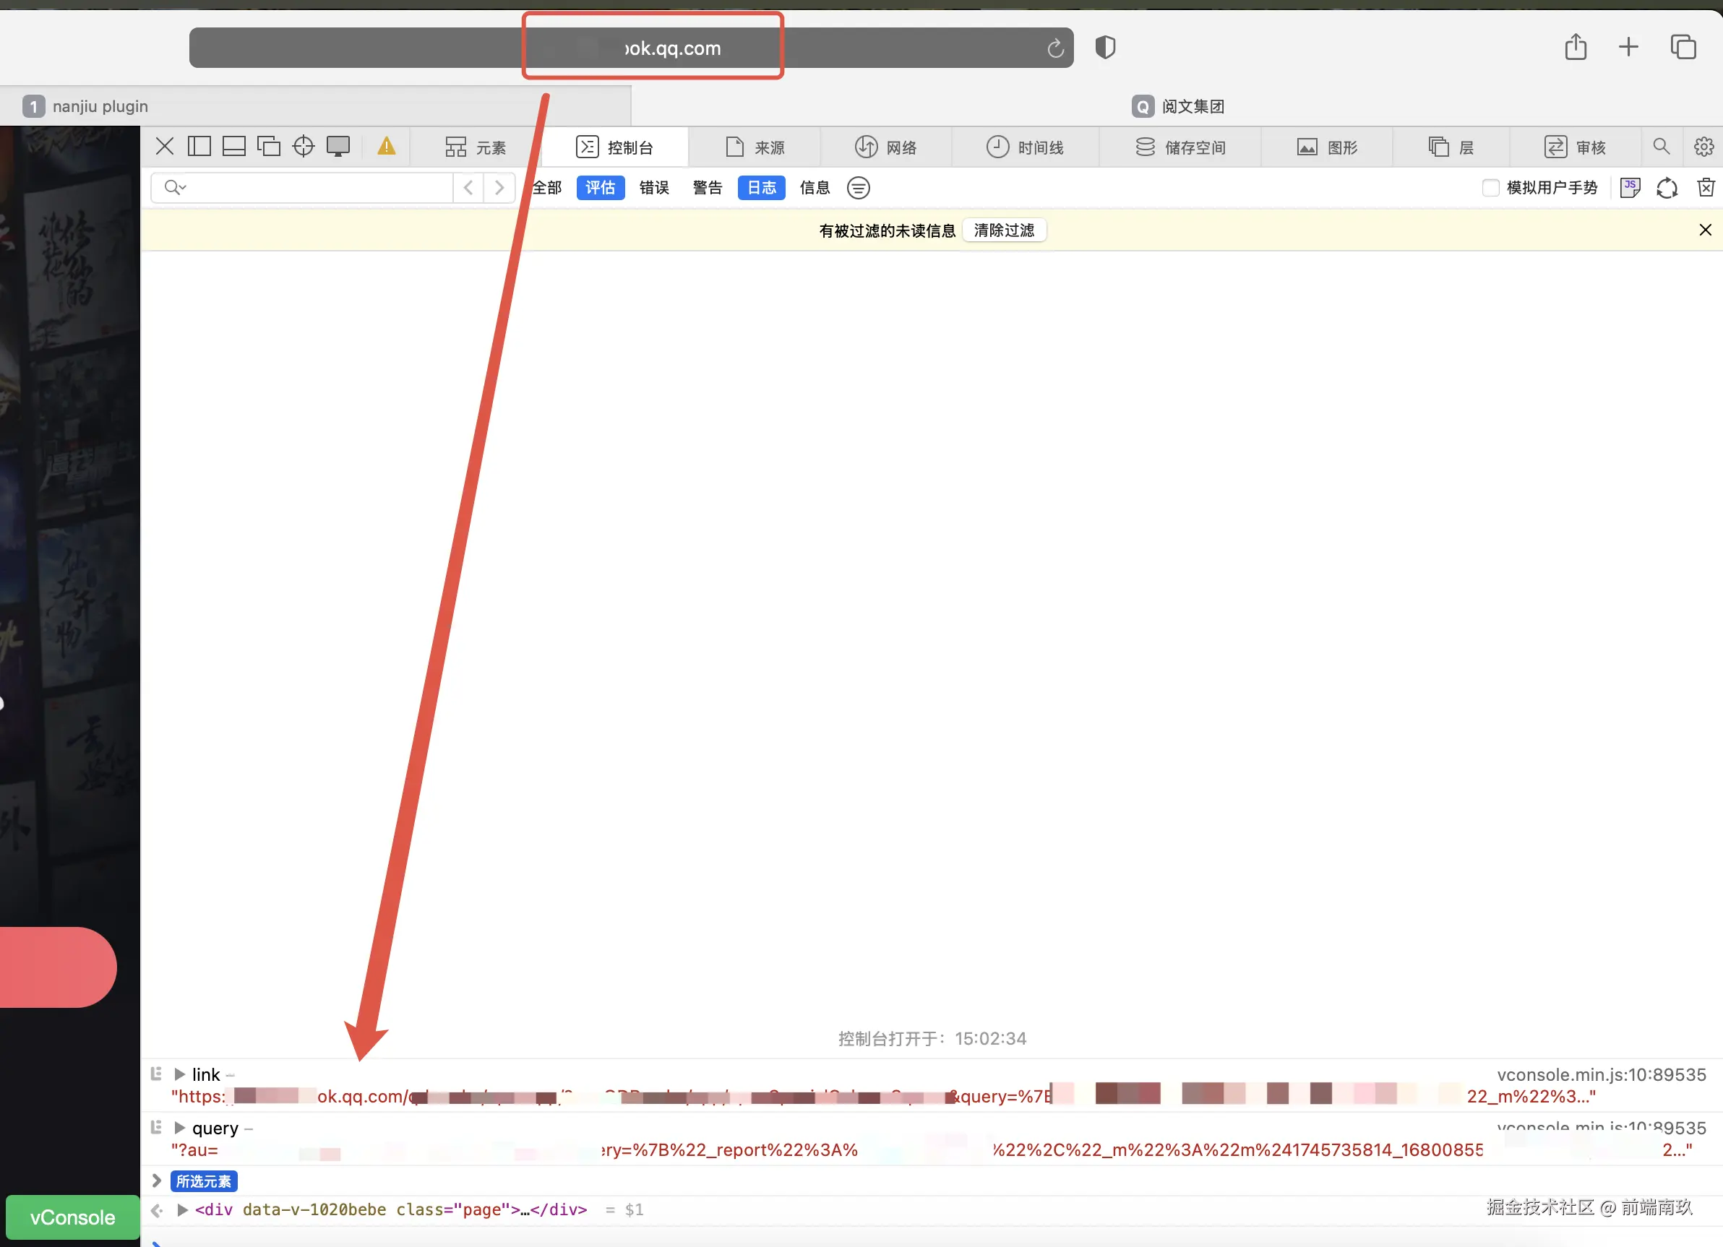
Task: Open Web Inspector settings gear
Action: [x=1703, y=147]
